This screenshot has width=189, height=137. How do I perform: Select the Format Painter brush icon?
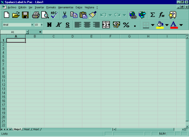93,15
